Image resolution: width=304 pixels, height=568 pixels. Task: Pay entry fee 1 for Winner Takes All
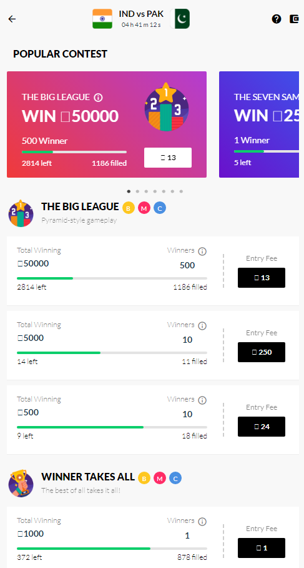(x=262, y=548)
